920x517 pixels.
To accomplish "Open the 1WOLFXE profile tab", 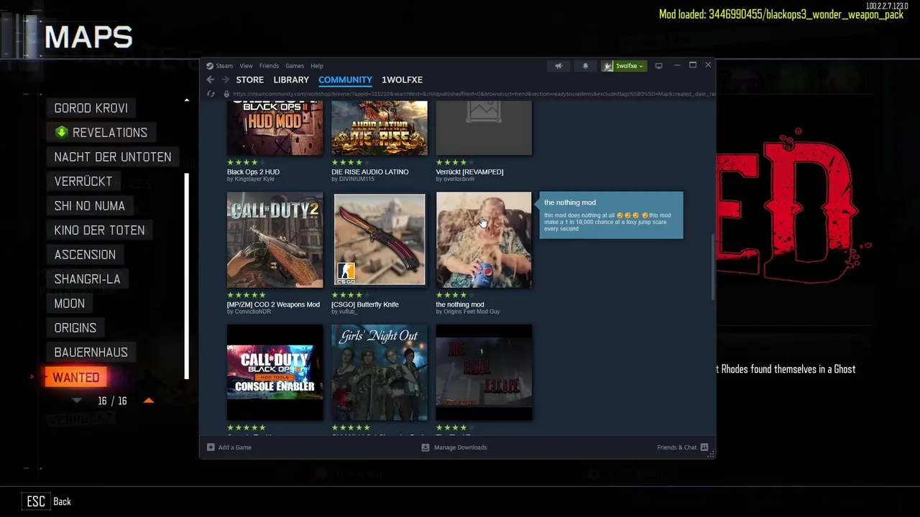I will tap(402, 80).
